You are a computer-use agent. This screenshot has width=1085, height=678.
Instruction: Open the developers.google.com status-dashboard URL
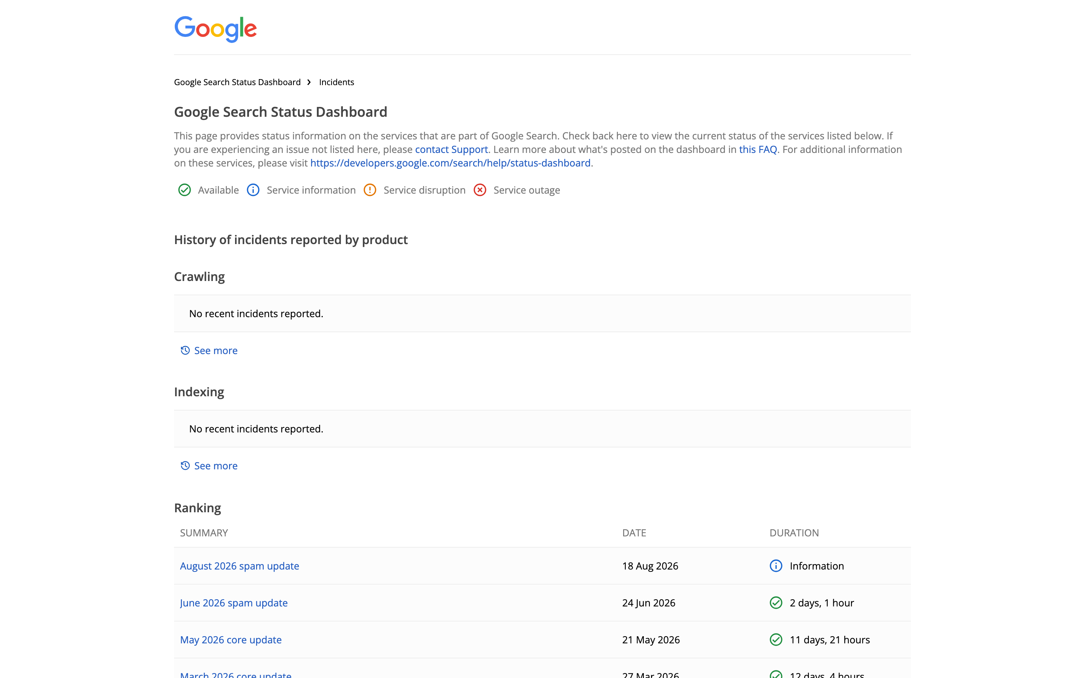[x=450, y=163]
